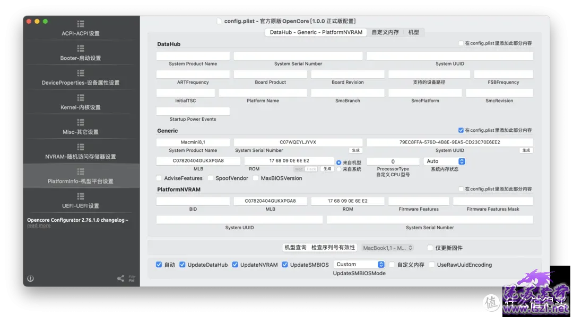573x317 pixels.
Task: Click the 检查序列号有效性 button
Action: (333, 248)
